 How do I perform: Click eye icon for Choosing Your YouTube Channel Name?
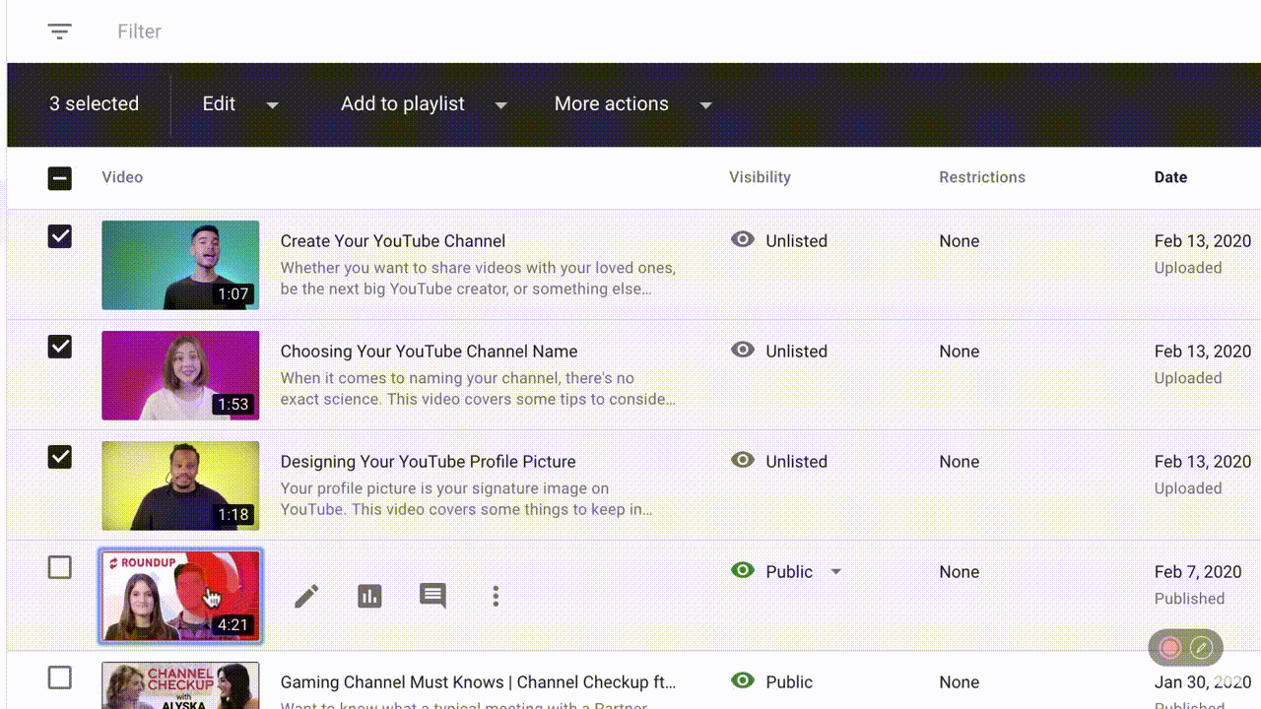click(743, 350)
